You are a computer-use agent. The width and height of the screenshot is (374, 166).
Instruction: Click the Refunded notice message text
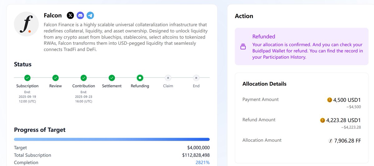click(x=307, y=51)
